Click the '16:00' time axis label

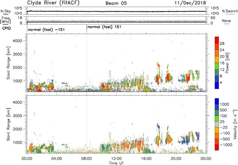click(146, 159)
